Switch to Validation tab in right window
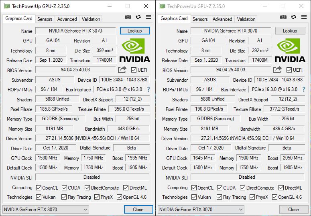The width and height of the screenshot is (311, 216). [x=246, y=19]
